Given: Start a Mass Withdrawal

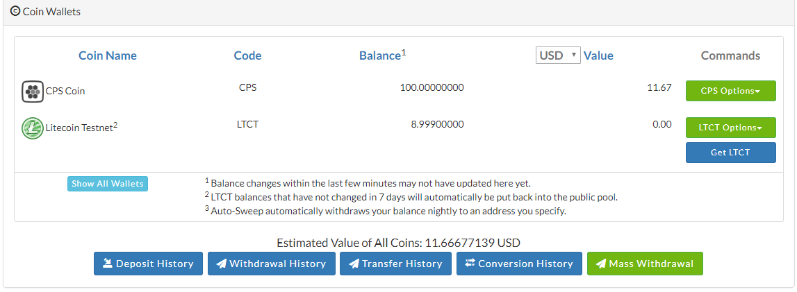Looking at the screenshot, I should click(x=645, y=264).
